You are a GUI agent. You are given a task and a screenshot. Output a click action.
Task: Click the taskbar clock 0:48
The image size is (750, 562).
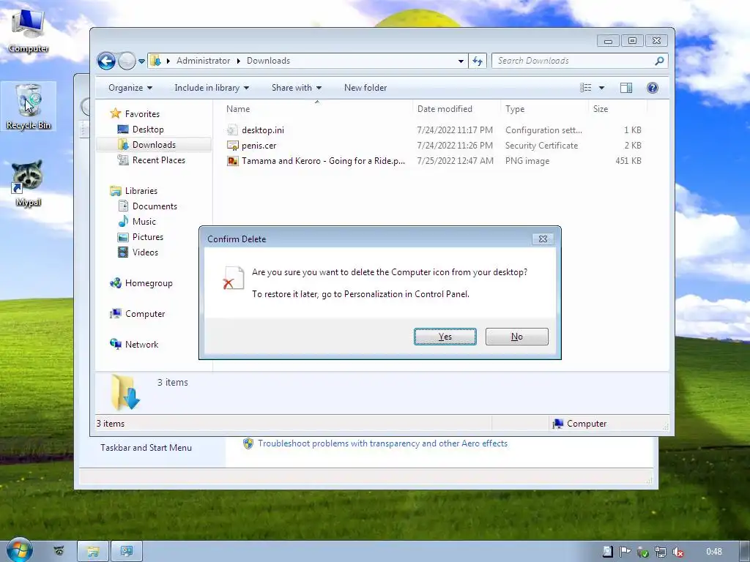(713, 552)
